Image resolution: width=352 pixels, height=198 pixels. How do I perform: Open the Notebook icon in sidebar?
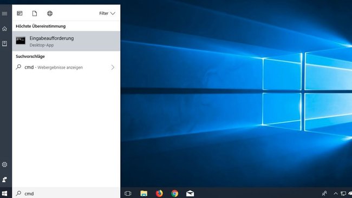(4, 43)
